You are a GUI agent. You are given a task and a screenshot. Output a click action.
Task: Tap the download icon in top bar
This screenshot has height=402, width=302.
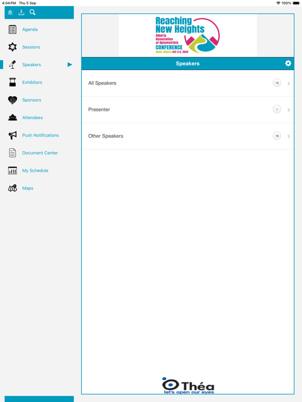(21, 13)
